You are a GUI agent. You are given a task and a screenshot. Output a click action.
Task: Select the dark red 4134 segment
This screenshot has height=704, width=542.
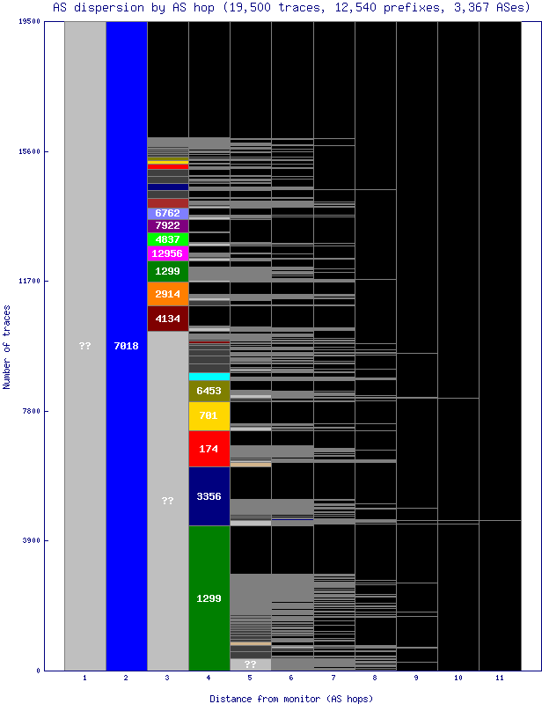pos(168,319)
